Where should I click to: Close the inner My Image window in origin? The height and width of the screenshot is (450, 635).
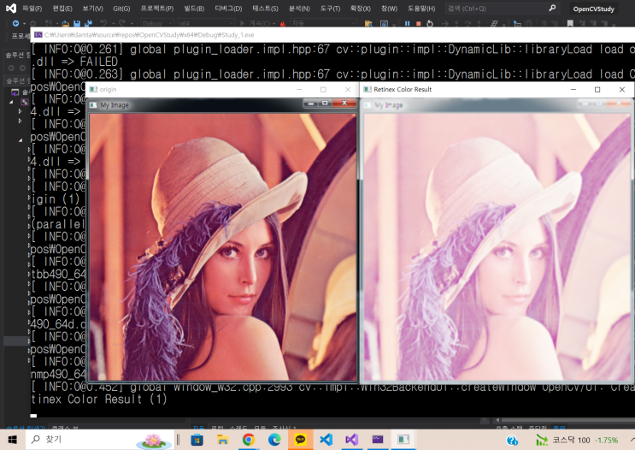344,104
